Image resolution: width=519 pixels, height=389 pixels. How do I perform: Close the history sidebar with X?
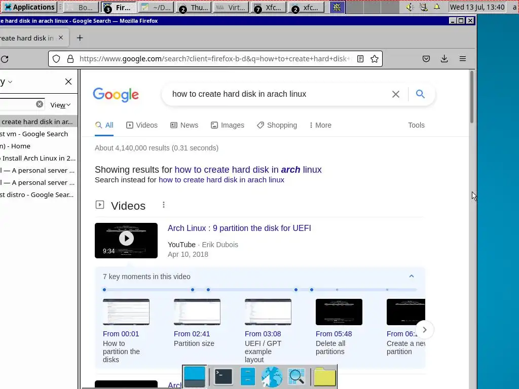(68, 82)
